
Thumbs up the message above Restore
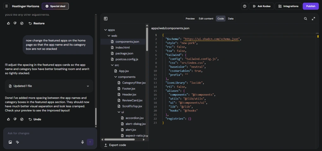9,23
